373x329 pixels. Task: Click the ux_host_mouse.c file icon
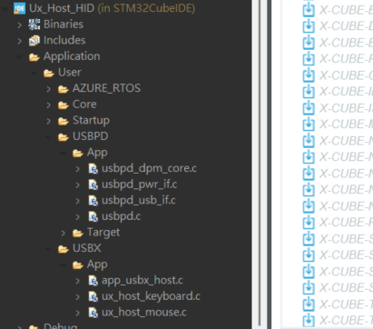click(93, 313)
